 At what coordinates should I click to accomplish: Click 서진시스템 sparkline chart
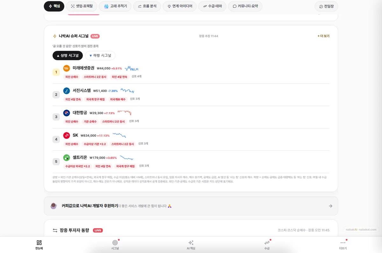[x=127, y=91]
